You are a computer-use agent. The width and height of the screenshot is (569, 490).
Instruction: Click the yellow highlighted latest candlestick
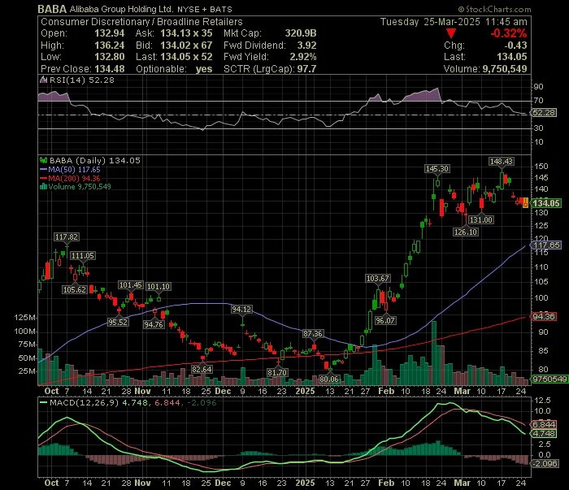pos(525,203)
